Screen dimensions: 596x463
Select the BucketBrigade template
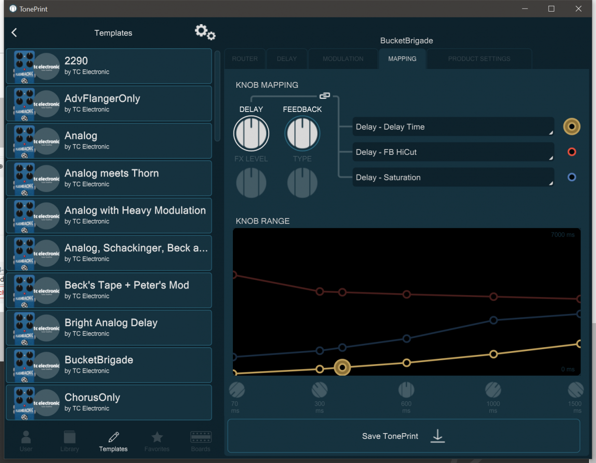tap(109, 365)
